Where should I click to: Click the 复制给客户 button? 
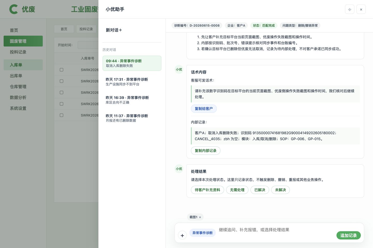click(x=204, y=109)
